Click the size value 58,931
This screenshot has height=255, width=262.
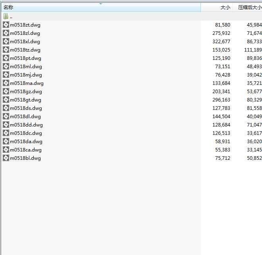point(223,142)
